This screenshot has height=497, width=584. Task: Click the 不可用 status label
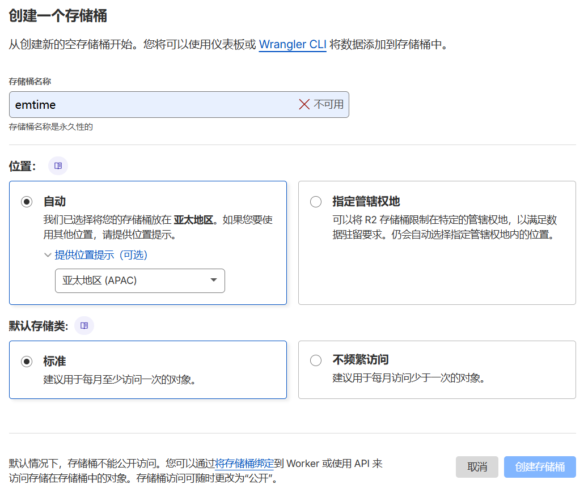click(329, 104)
